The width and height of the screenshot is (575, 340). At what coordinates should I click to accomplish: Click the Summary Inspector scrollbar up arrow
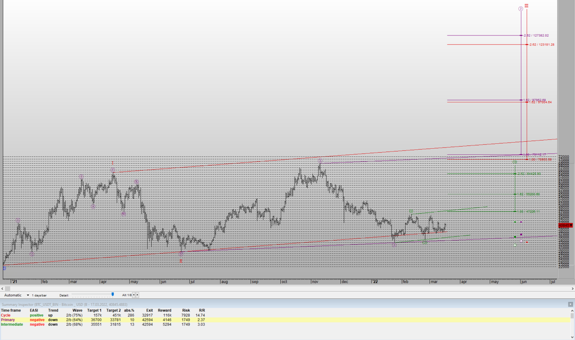point(572,310)
